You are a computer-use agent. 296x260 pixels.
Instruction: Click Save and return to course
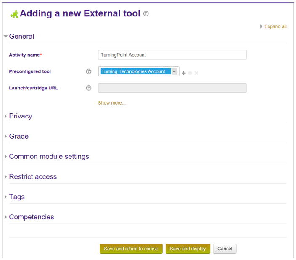[131, 249]
